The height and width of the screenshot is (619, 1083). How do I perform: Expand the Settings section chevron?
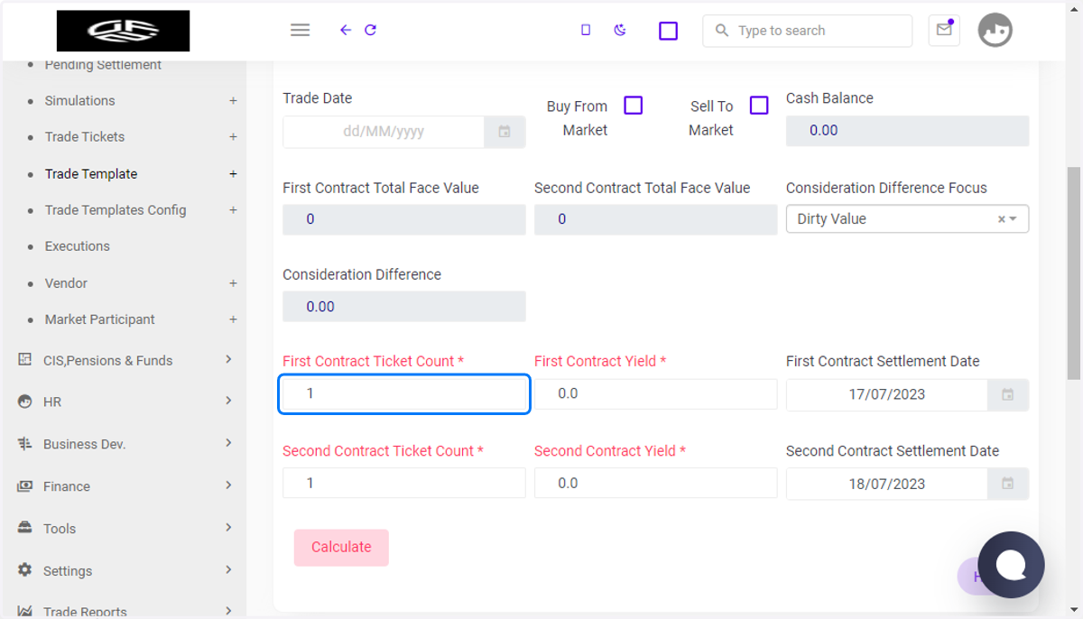[x=228, y=569]
